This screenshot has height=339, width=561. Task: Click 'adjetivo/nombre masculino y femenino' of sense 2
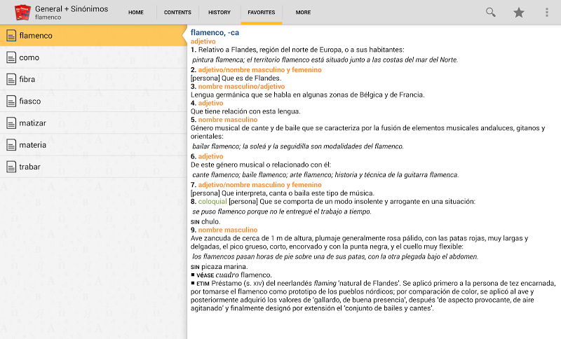[259, 69]
